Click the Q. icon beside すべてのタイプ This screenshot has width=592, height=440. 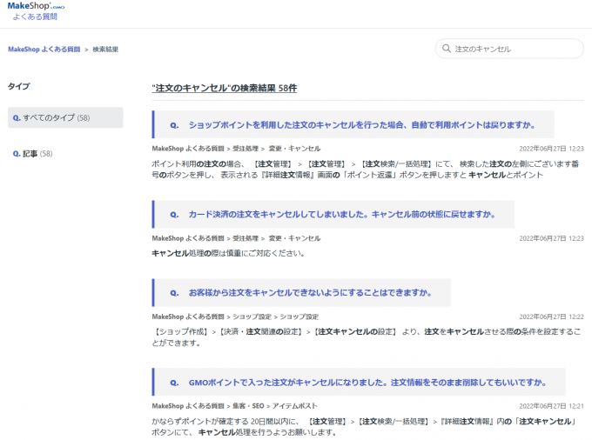17,117
